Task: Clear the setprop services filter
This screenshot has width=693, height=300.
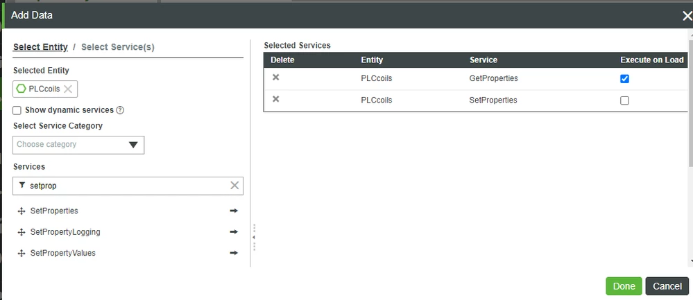Action: coord(234,186)
